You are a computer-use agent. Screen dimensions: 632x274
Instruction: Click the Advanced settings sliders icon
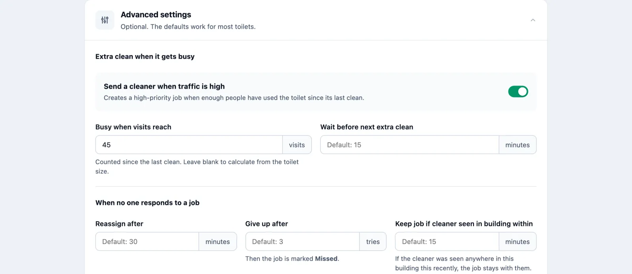click(105, 20)
